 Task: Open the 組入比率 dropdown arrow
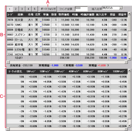point(121,8)
